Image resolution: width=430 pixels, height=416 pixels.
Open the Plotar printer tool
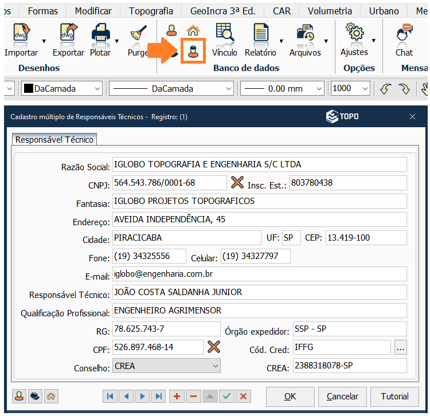[101, 36]
